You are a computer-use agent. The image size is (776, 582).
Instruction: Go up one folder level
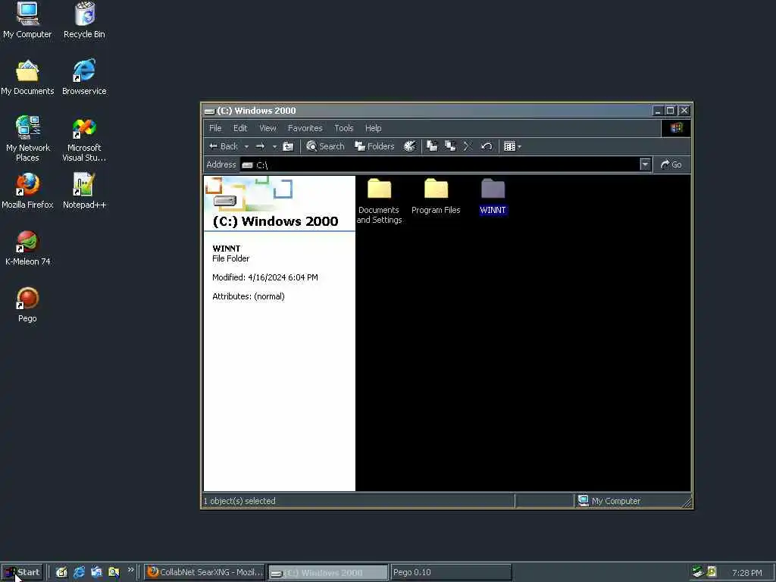pyautogui.click(x=288, y=146)
